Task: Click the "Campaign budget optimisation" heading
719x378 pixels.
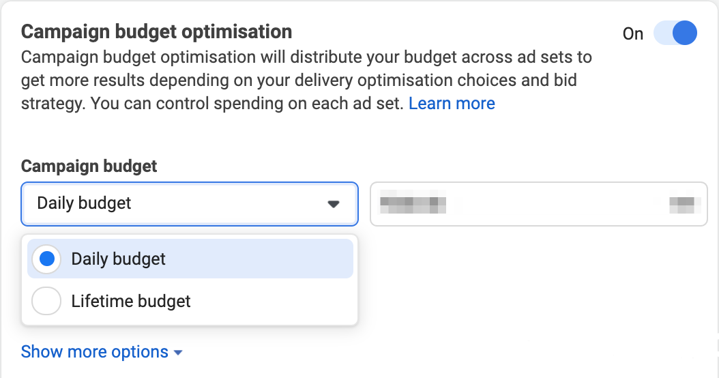Action: pos(157,31)
